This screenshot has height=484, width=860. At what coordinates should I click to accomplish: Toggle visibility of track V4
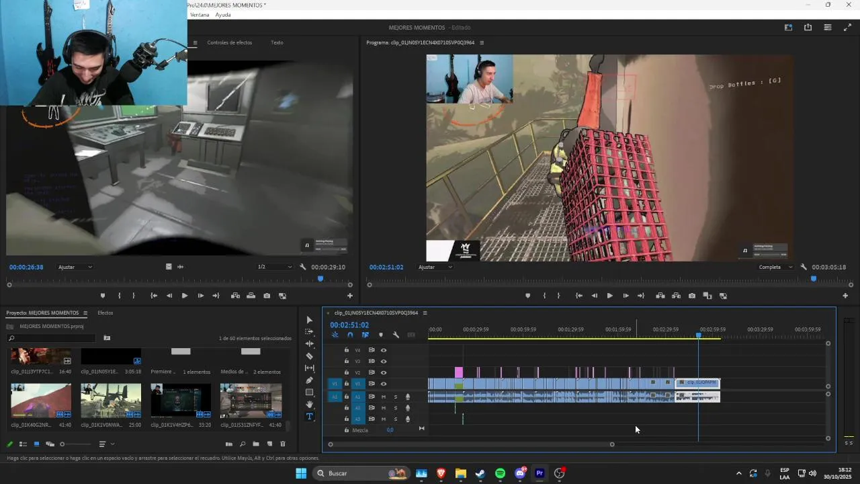(x=384, y=350)
